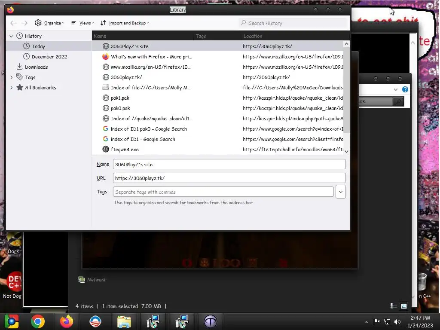Click the taskbar start icon

click(x=11, y=321)
